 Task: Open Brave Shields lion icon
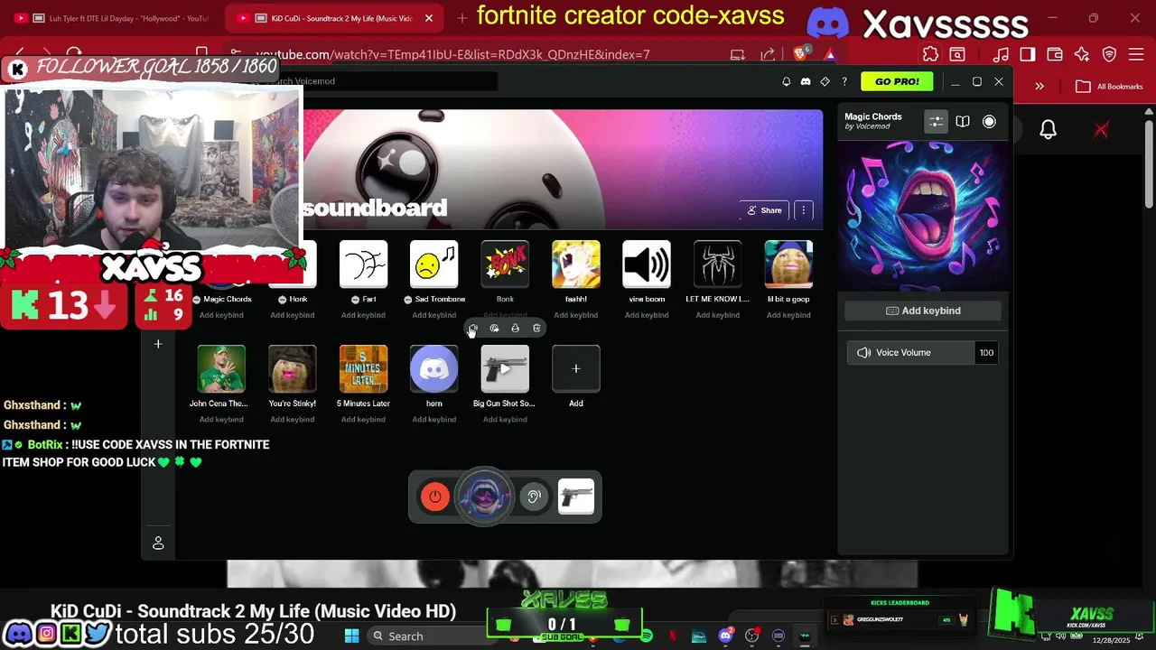(802, 54)
